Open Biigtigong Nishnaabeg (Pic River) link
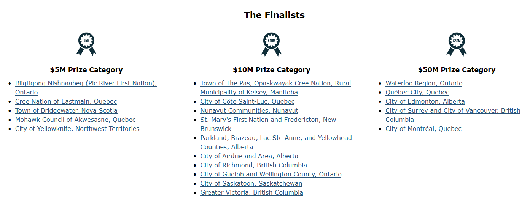Screen dimensions: 530x203 point(86,83)
